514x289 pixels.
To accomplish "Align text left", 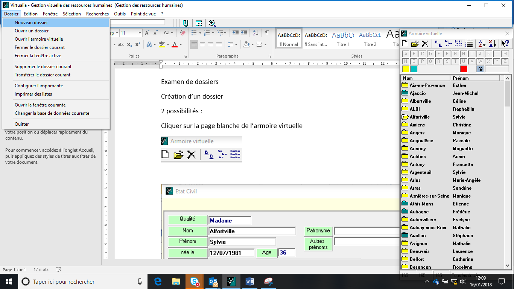I will (194, 44).
